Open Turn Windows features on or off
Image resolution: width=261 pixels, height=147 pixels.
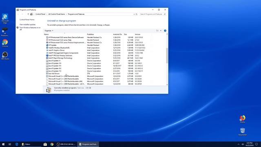pyautogui.click(x=30, y=29)
